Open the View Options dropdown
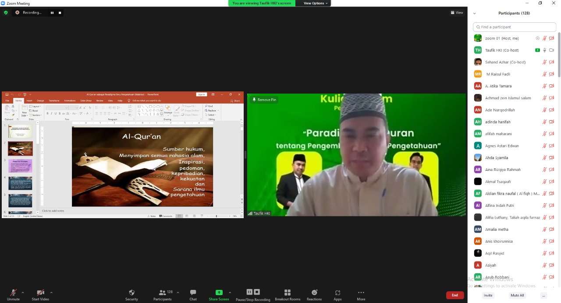Screen dimensions: 561x303 [x=316, y=3]
